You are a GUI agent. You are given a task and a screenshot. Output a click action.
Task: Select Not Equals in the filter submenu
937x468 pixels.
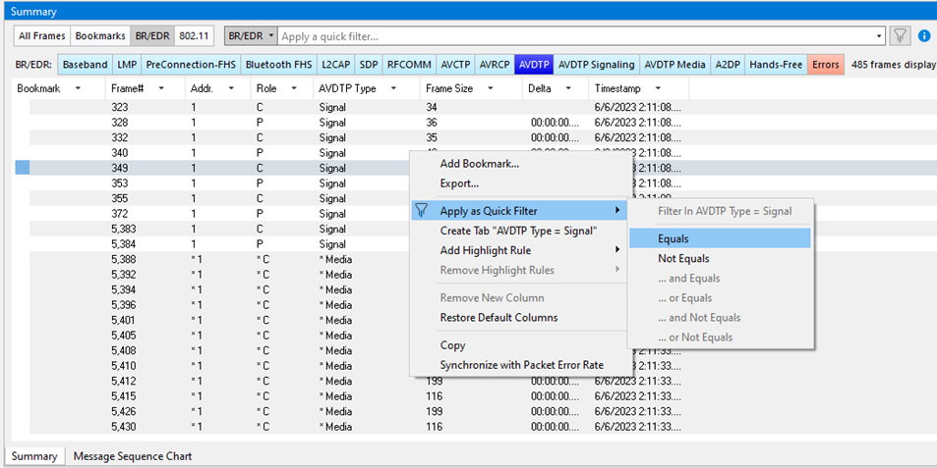pyautogui.click(x=720, y=258)
